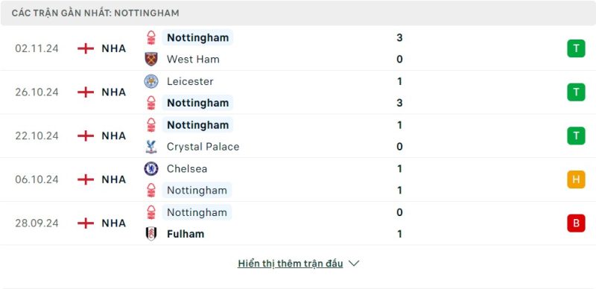The image size is (596, 289).
Task: Select the Fulham team name
Action: click(x=186, y=234)
